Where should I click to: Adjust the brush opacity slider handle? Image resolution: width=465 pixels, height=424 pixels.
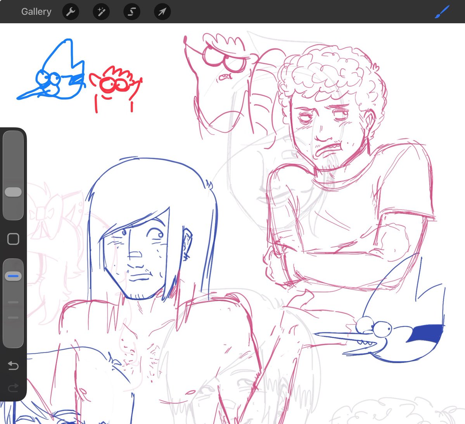[13, 276]
